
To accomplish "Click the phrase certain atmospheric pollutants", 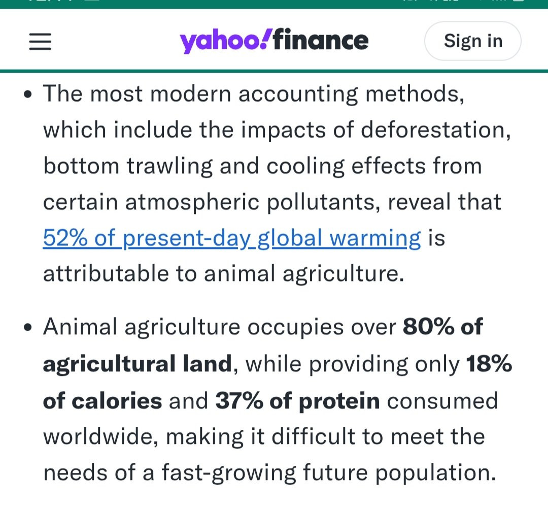I will click(212, 202).
